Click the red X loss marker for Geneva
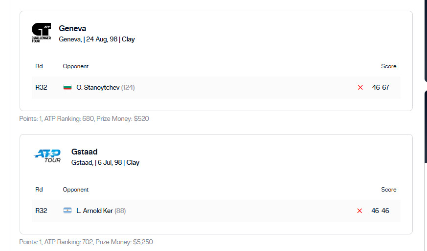This screenshot has width=427, height=251. [x=360, y=87]
